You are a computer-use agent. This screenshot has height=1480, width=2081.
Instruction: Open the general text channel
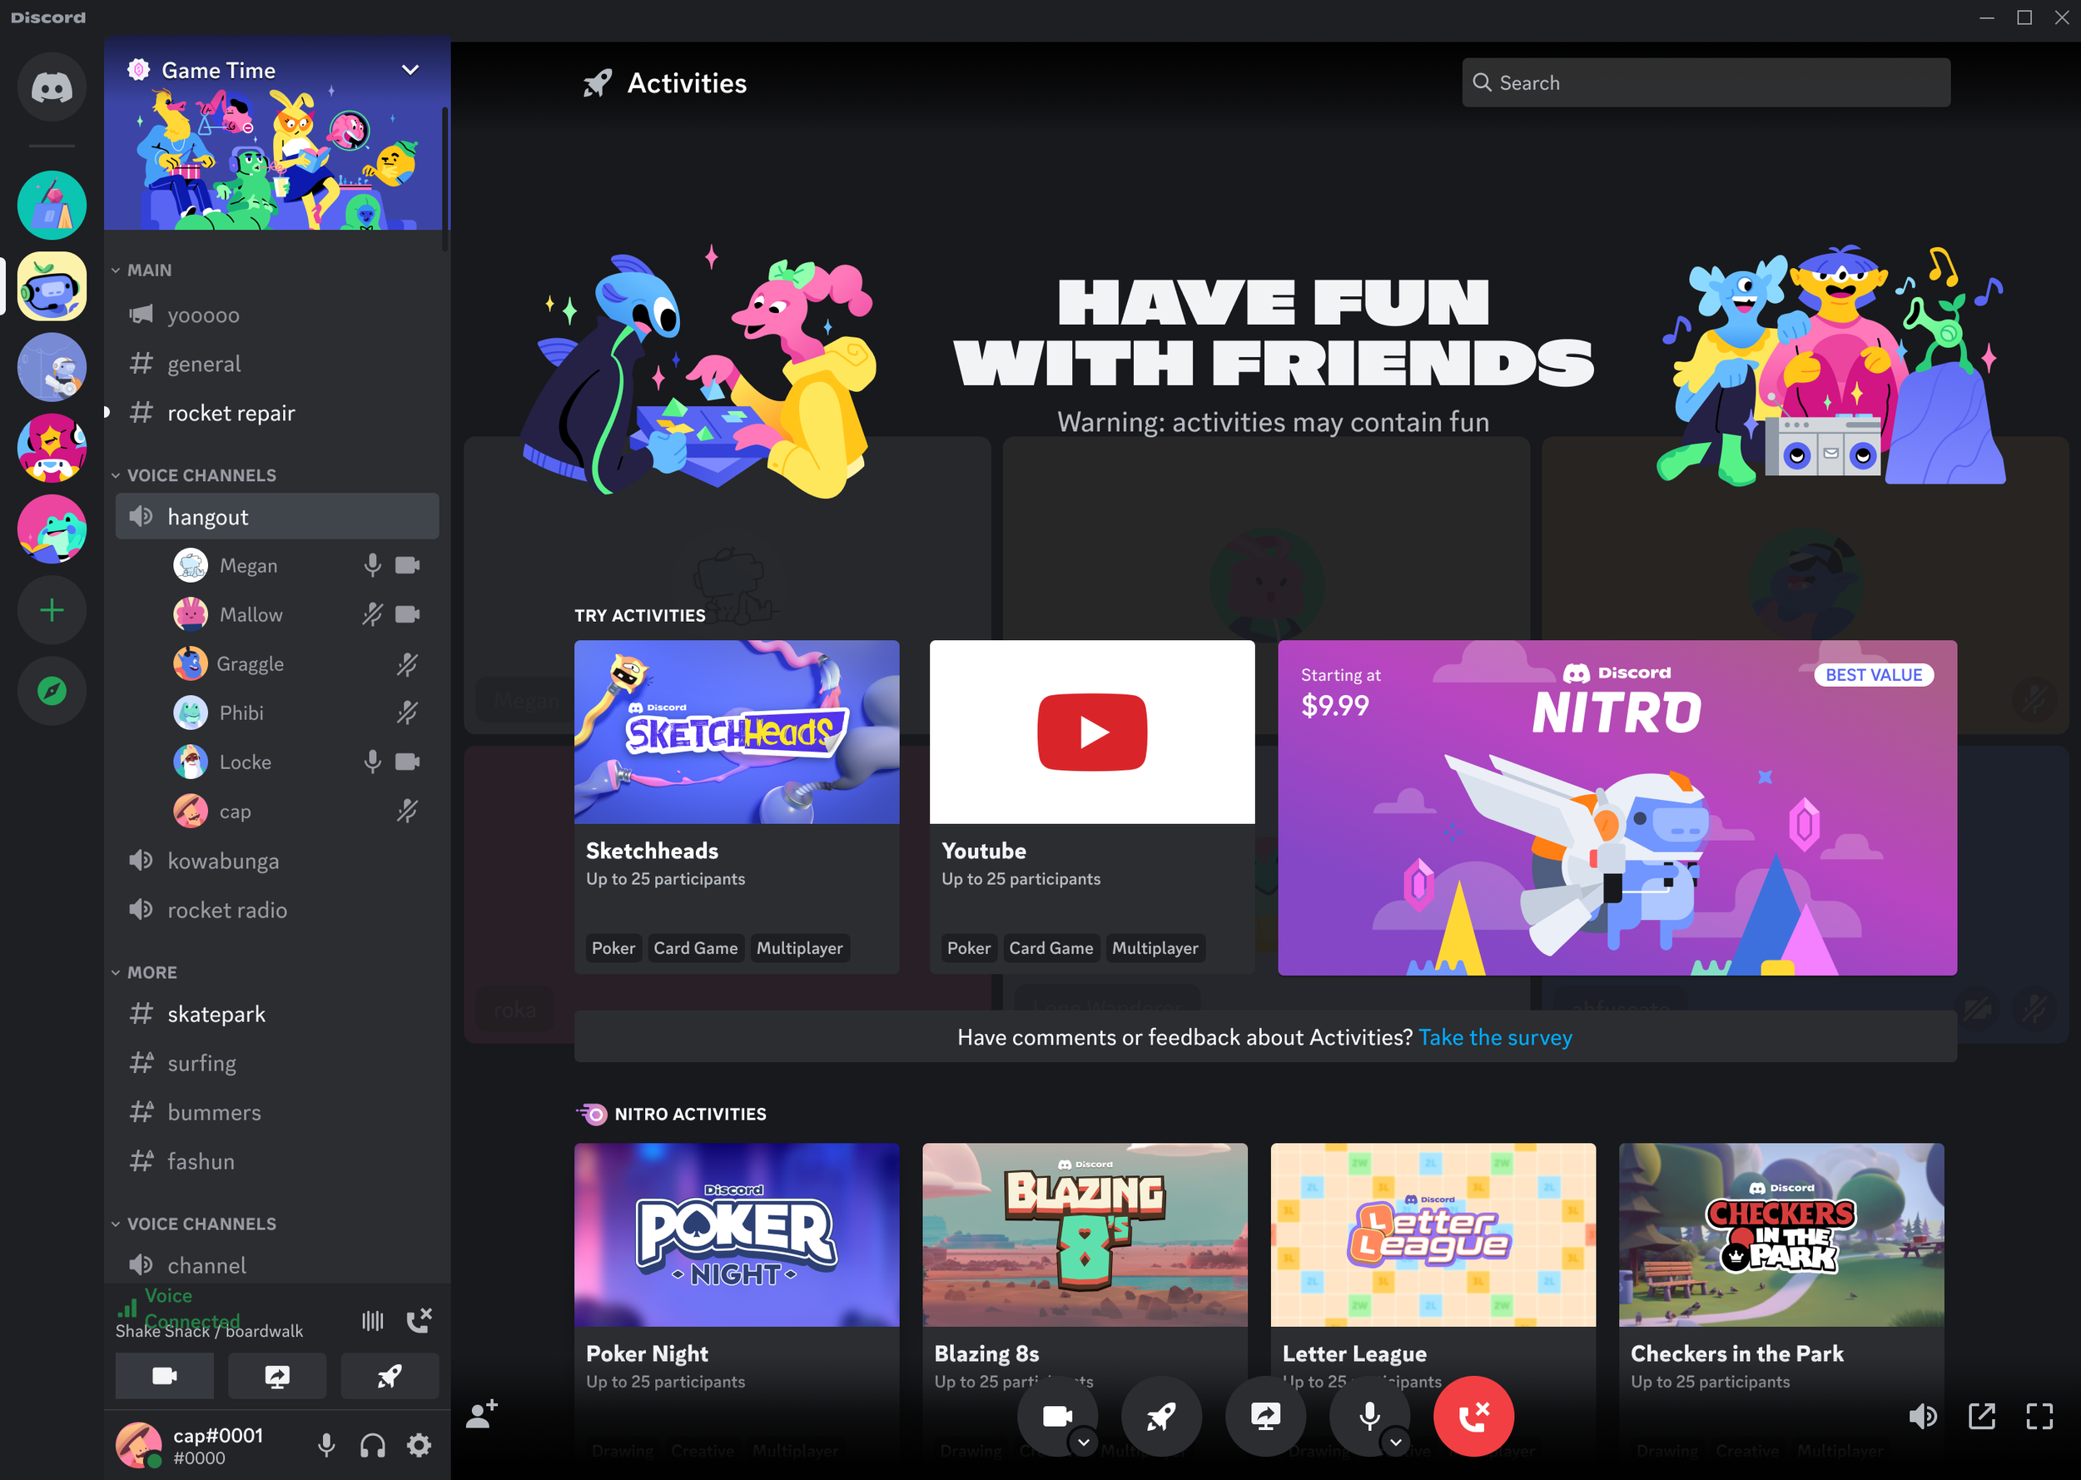click(x=204, y=364)
